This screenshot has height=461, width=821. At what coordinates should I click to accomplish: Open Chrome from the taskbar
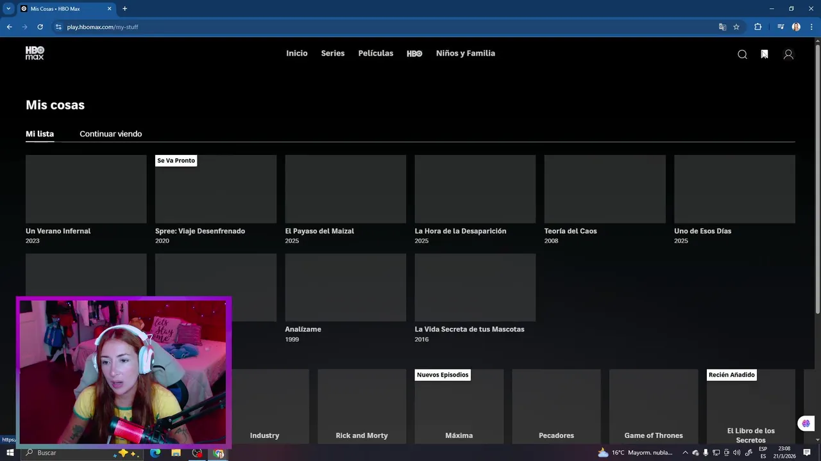pyautogui.click(x=219, y=453)
